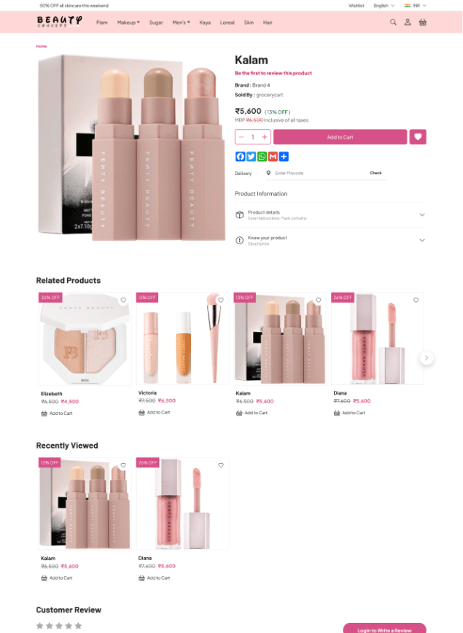Open the search icon in header
Viewport: 463px width, 633px height.
click(393, 22)
